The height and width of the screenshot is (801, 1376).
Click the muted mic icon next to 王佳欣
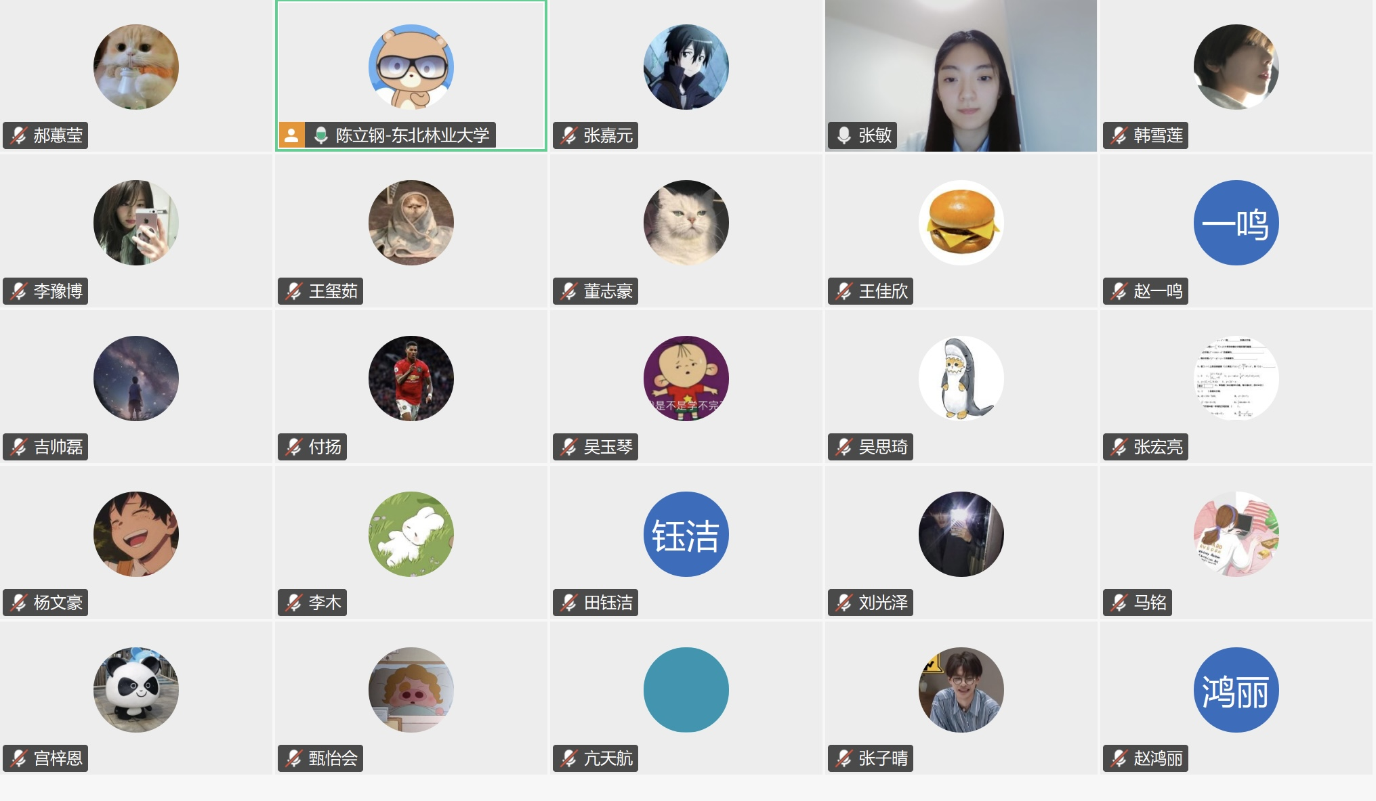844,291
